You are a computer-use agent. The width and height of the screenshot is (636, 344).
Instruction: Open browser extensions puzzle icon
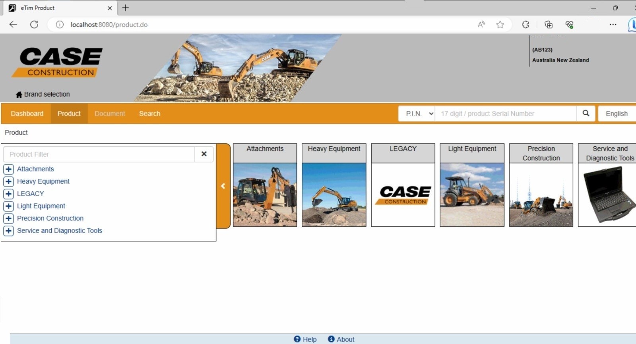[525, 25]
